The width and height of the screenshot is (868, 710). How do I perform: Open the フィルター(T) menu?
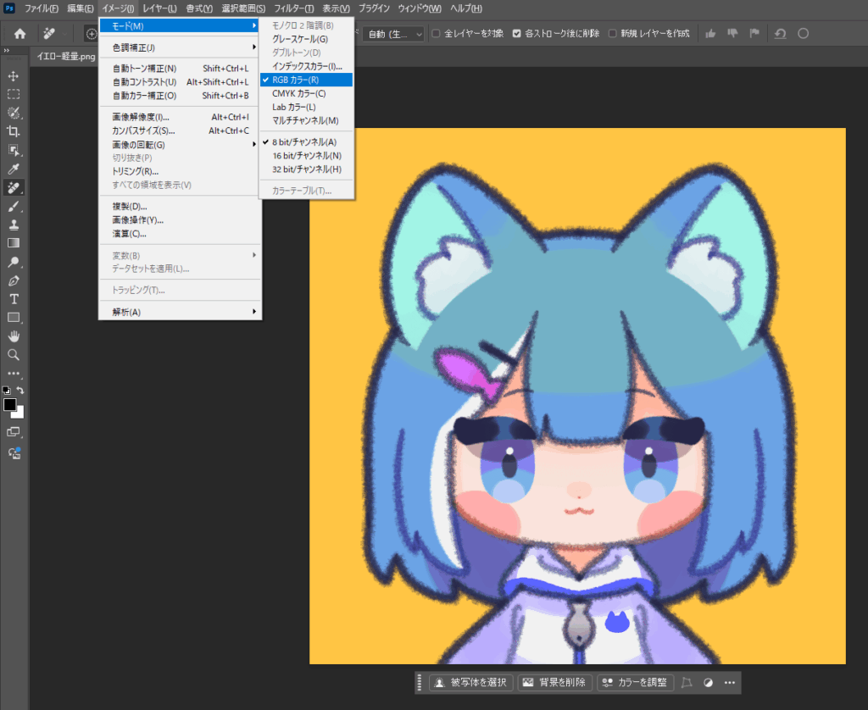(x=294, y=8)
